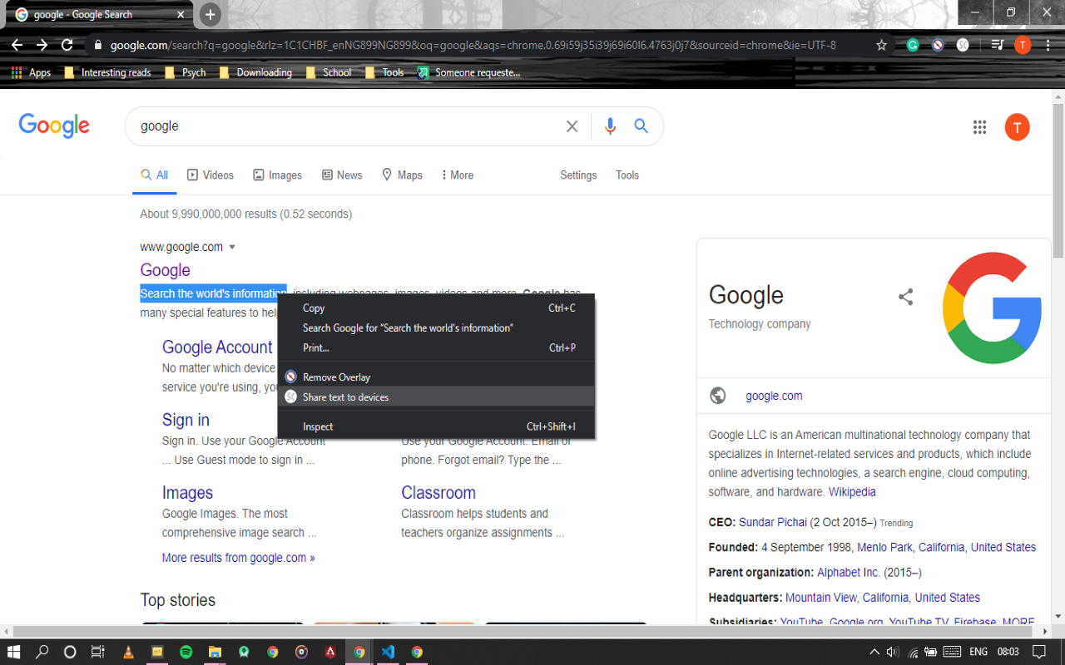View site information via the padlock icon

coord(98,45)
